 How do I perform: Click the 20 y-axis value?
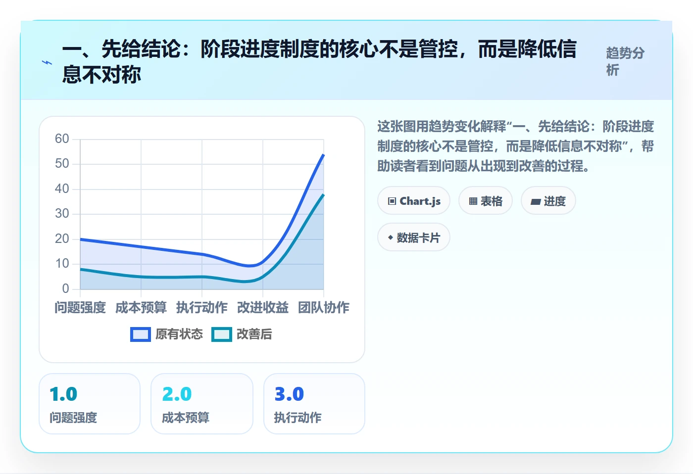tap(62, 238)
